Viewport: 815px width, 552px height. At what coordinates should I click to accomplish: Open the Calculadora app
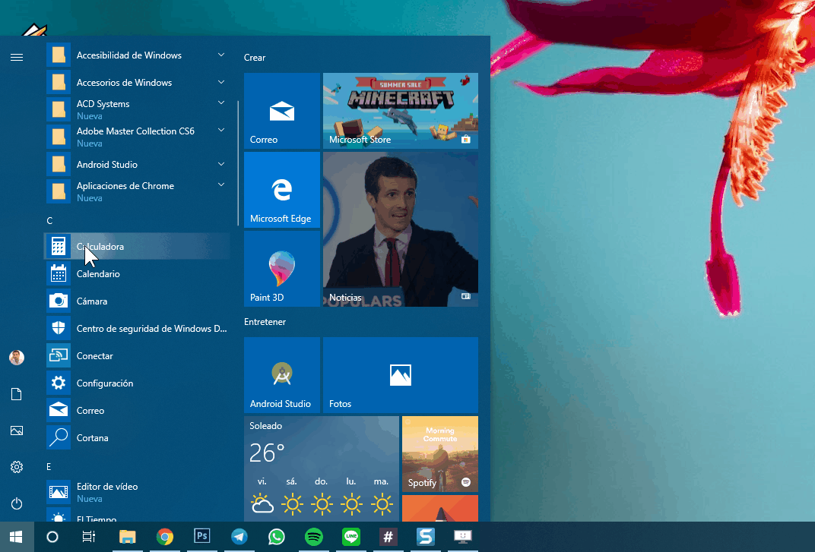tap(137, 246)
